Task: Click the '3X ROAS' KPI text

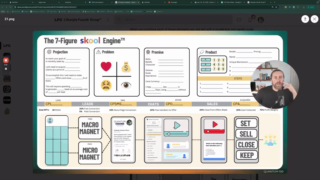Action: pyautogui.click(x=56, y=110)
